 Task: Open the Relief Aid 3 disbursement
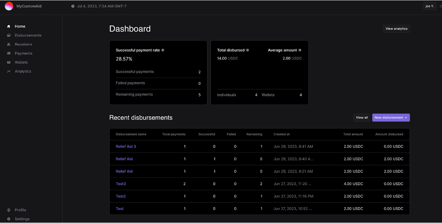coord(126,146)
